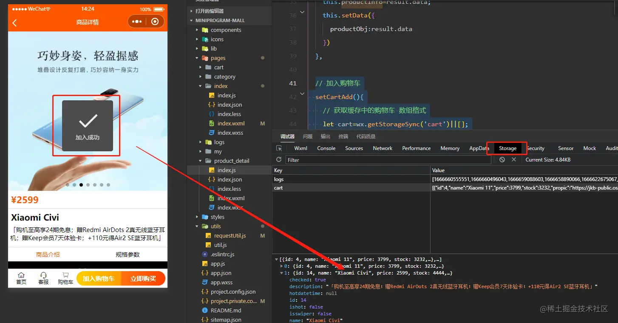Click the app.wxss stylesheet file icon

tap(205, 282)
